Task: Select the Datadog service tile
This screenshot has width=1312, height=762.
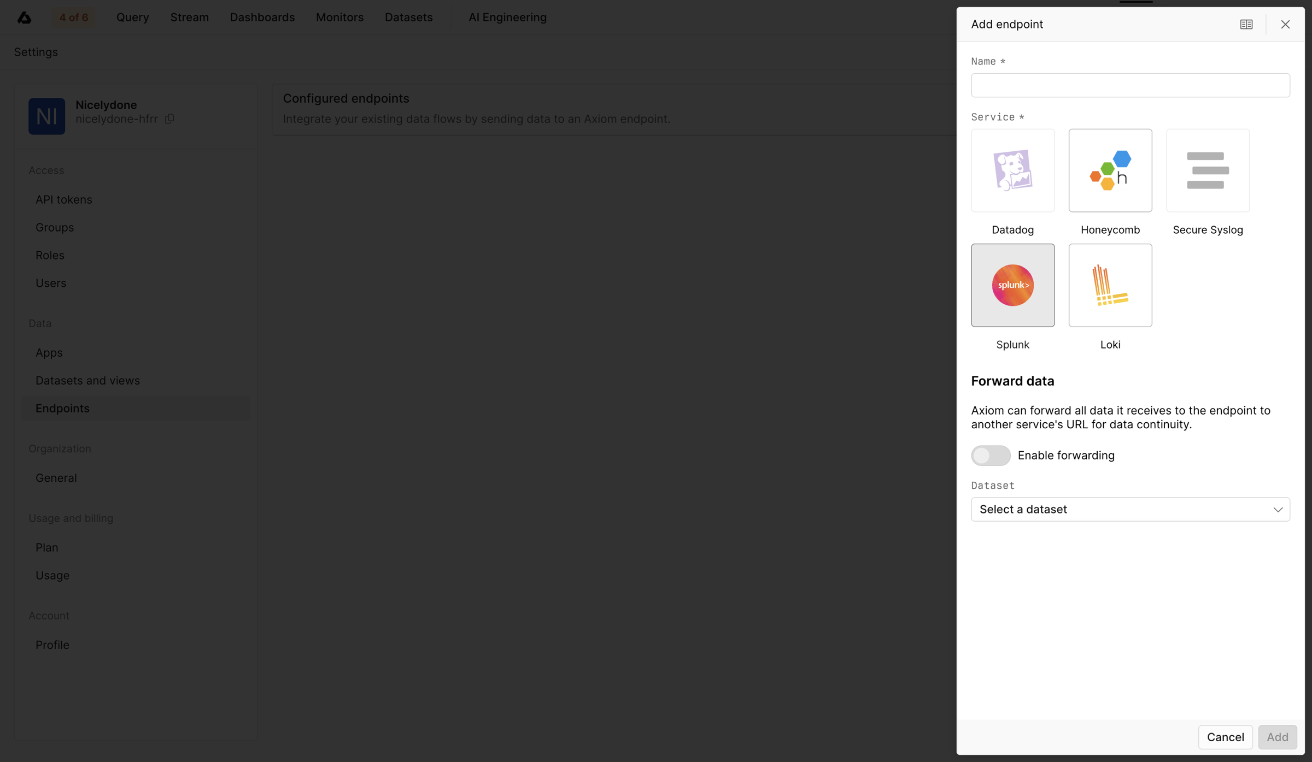Action: 1012,170
